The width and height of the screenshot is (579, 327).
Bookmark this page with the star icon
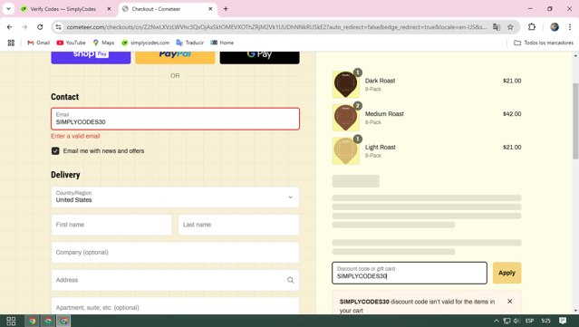point(510,27)
